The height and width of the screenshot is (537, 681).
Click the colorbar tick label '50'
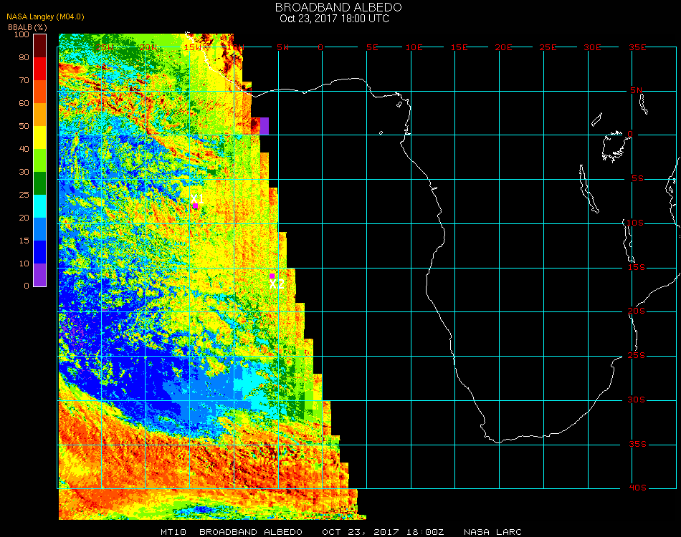tap(24, 126)
